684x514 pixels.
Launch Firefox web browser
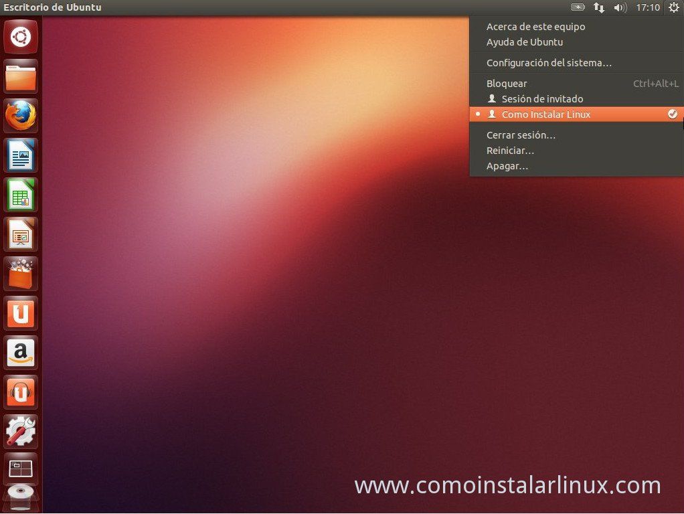pos(21,116)
